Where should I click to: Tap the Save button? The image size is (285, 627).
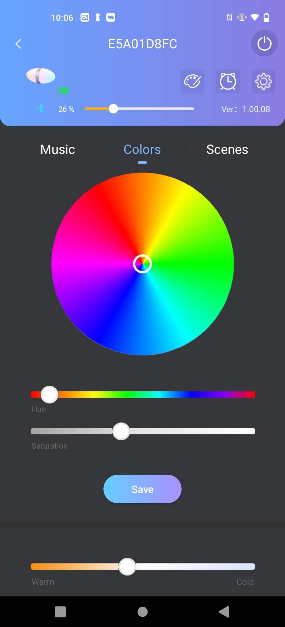tap(142, 489)
